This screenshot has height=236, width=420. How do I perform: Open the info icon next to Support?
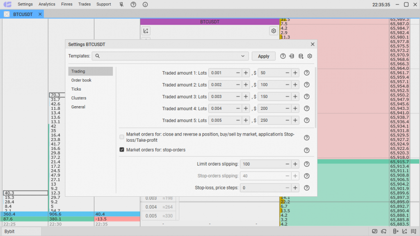[145, 5]
